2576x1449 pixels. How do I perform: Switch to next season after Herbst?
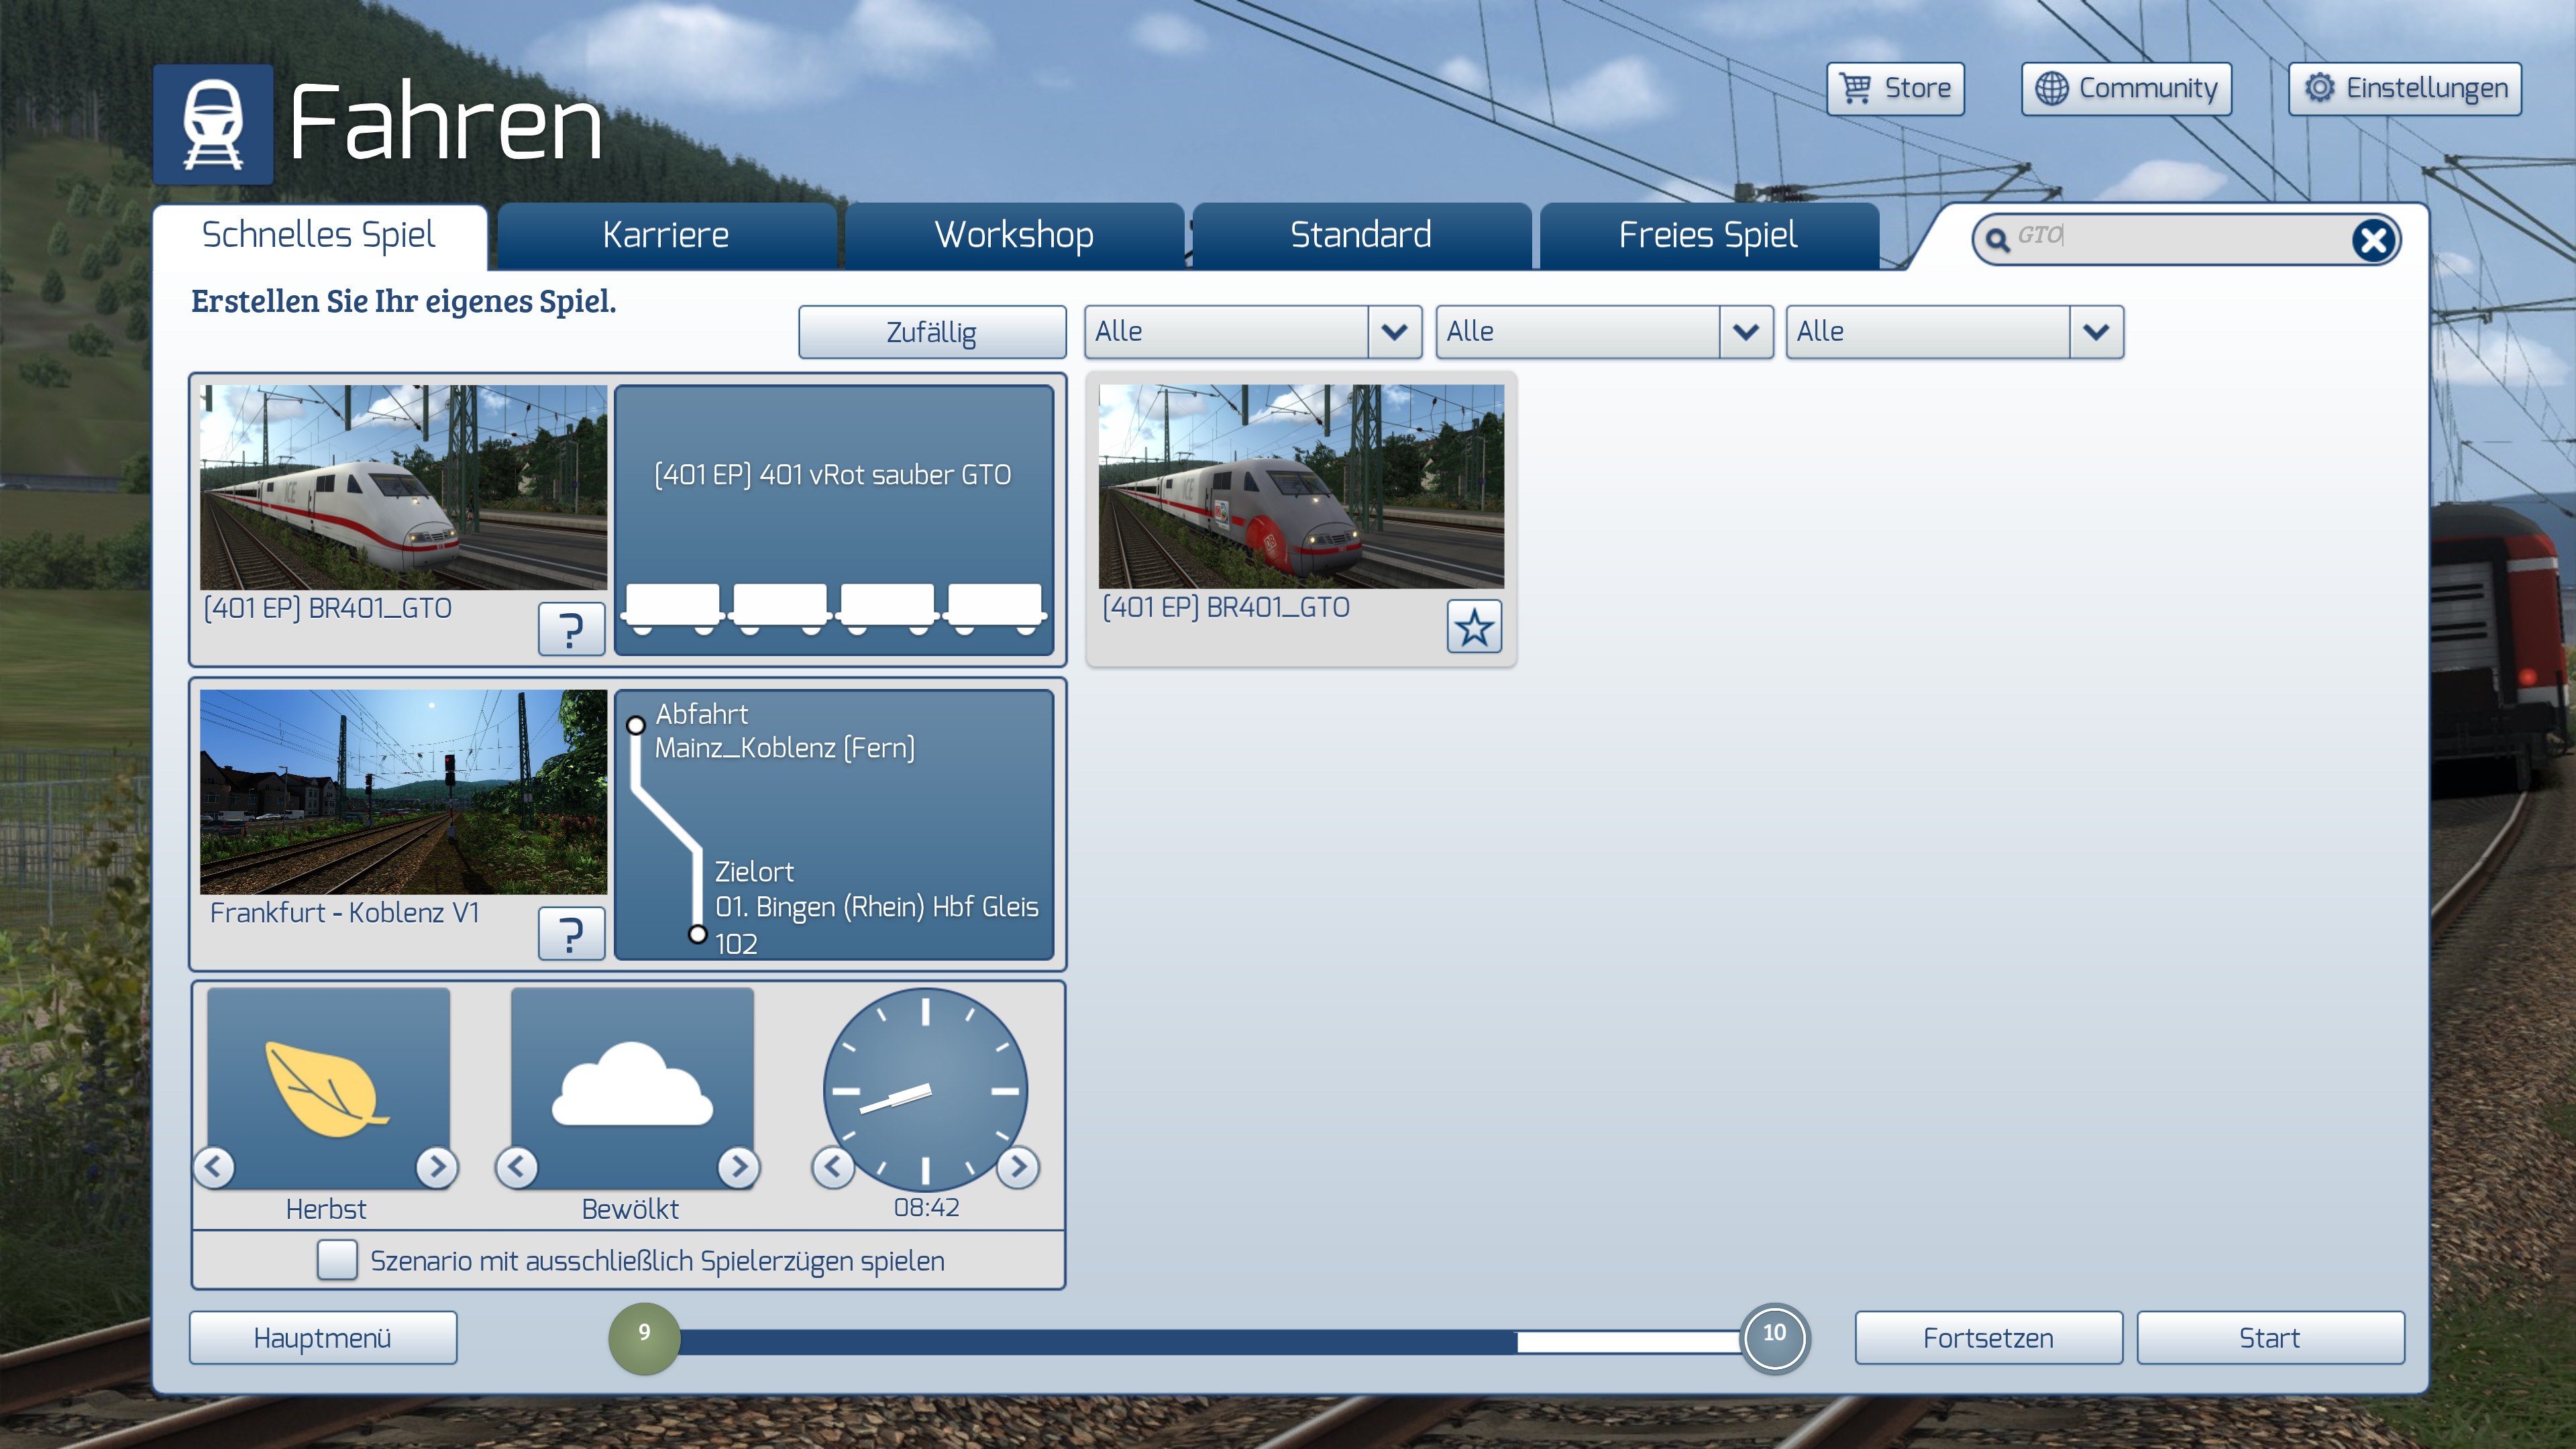[x=437, y=1166]
